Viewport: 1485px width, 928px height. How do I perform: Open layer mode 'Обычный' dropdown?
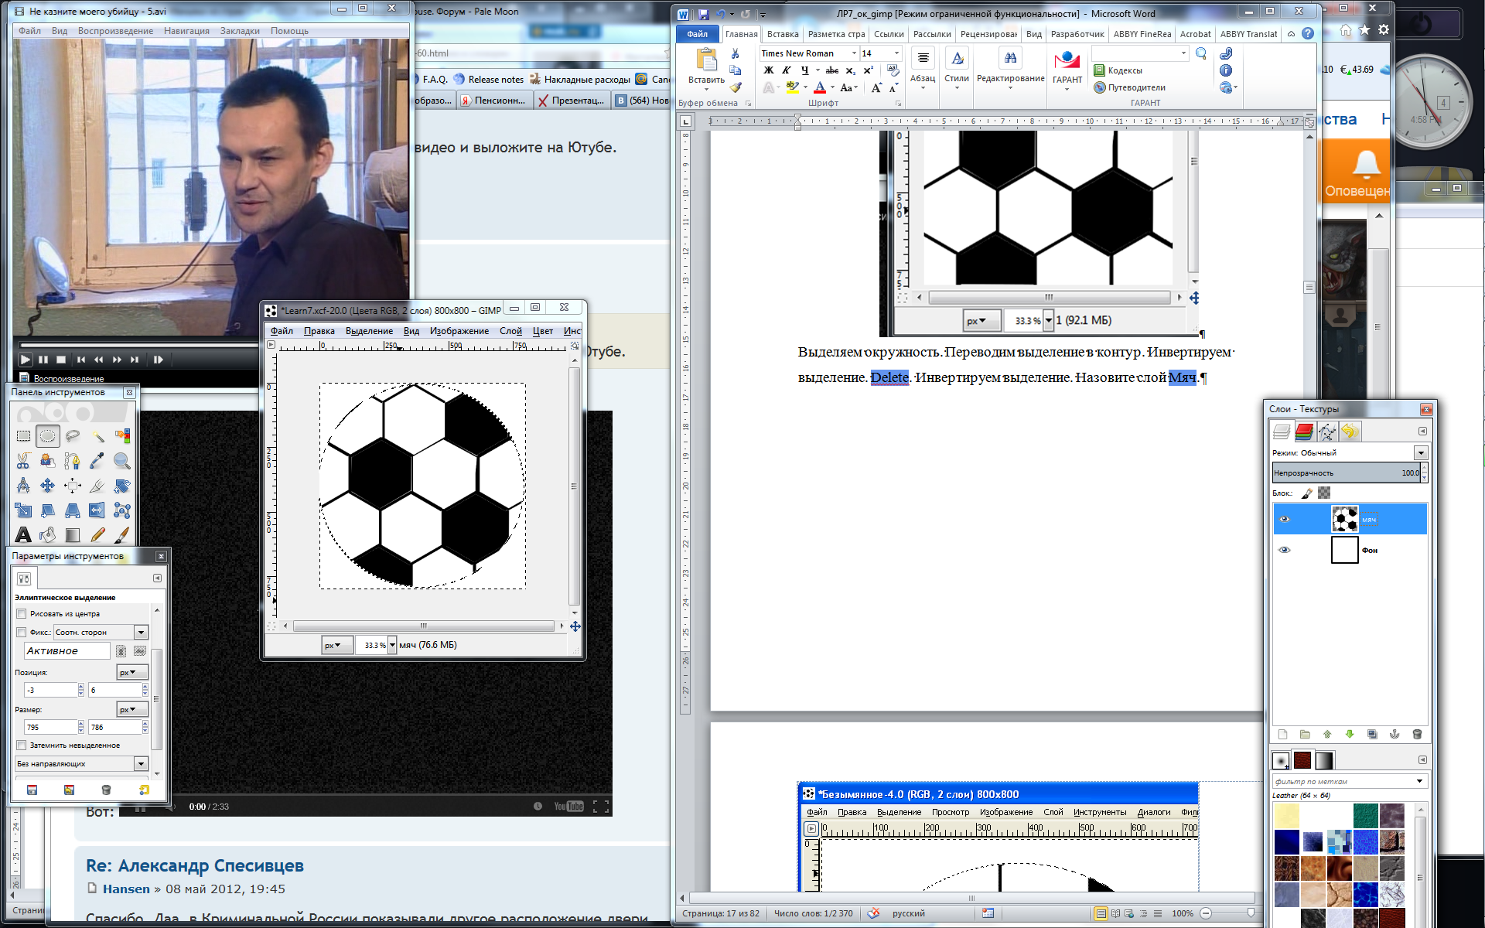(1421, 452)
